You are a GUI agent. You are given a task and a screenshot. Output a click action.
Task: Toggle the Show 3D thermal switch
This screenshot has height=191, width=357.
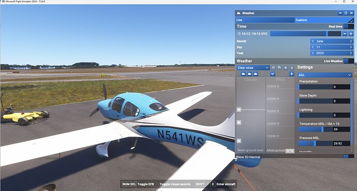349,156
